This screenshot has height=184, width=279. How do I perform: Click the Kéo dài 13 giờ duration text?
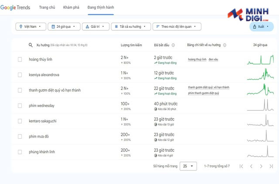click(166, 124)
